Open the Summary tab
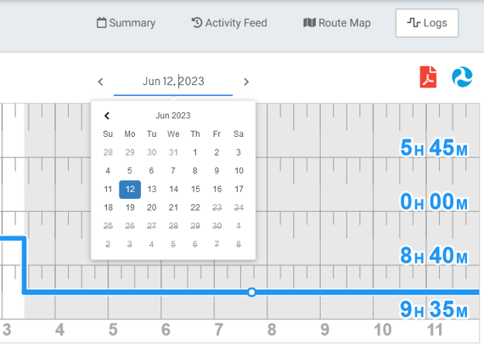This screenshot has height=352, width=484. click(126, 23)
